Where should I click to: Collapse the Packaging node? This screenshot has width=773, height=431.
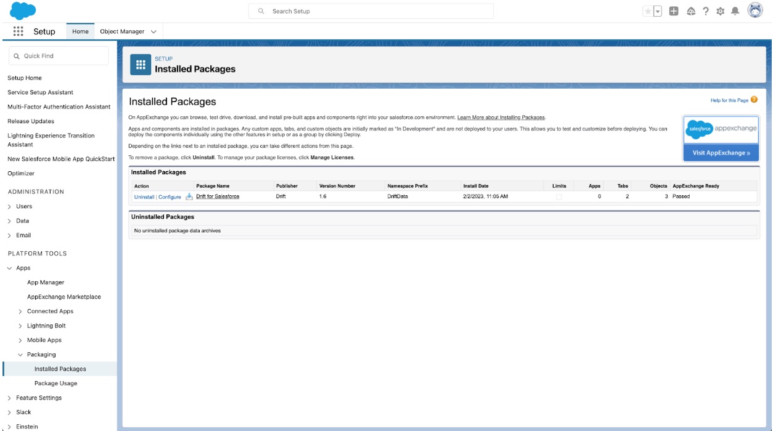point(20,355)
